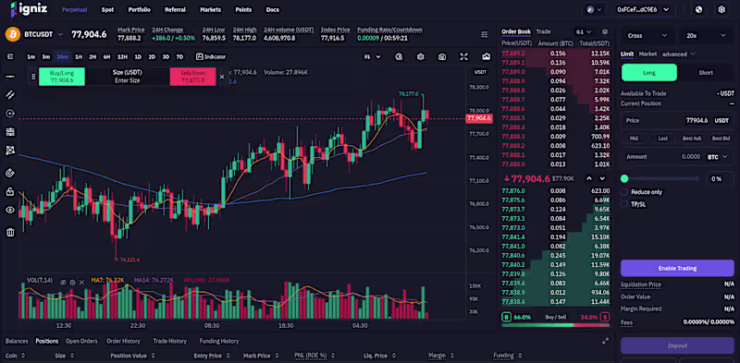Screen dimensions: 740x363
Task: Close the quick order Buy/Sell panel
Action: click(222, 77)
